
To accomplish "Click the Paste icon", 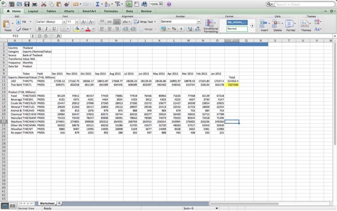I will point(8,24).
